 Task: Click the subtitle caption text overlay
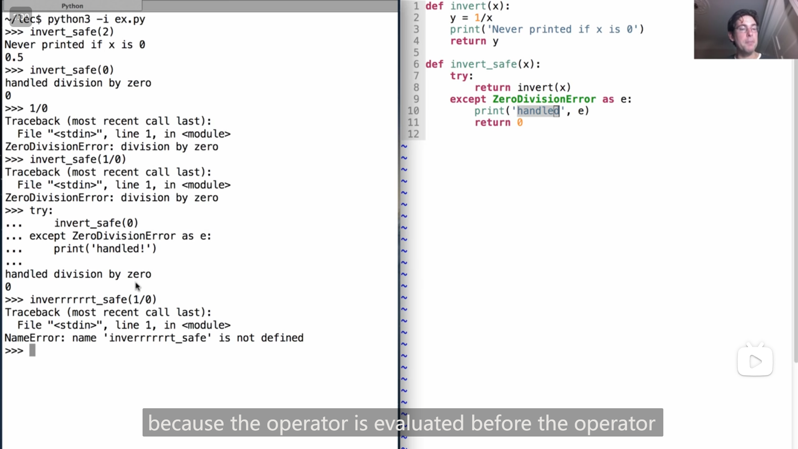coord(402,423)
